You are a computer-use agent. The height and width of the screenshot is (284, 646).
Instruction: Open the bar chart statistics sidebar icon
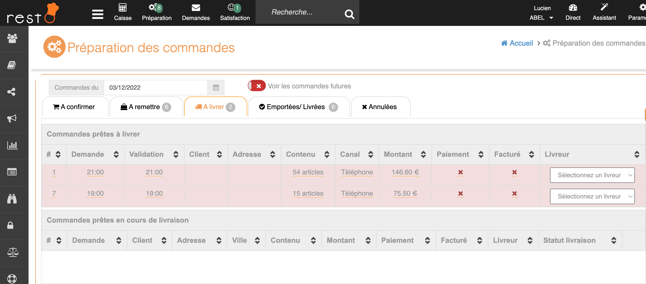coord(12,145)
